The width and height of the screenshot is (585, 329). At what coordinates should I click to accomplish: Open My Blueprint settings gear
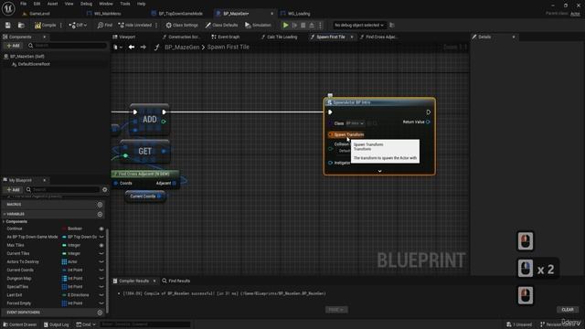pos(105,189)
